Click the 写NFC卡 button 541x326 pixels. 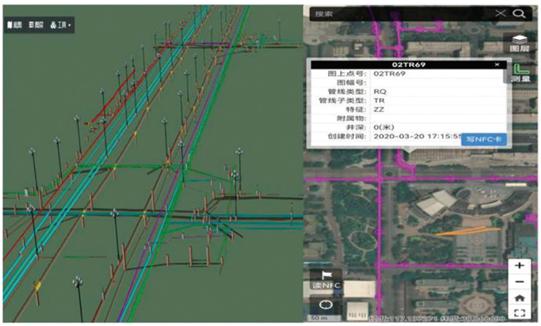pos(484,139)
